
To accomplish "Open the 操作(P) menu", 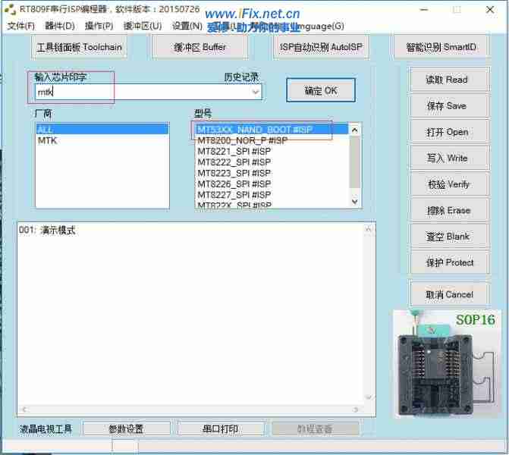I will [99, 26].
